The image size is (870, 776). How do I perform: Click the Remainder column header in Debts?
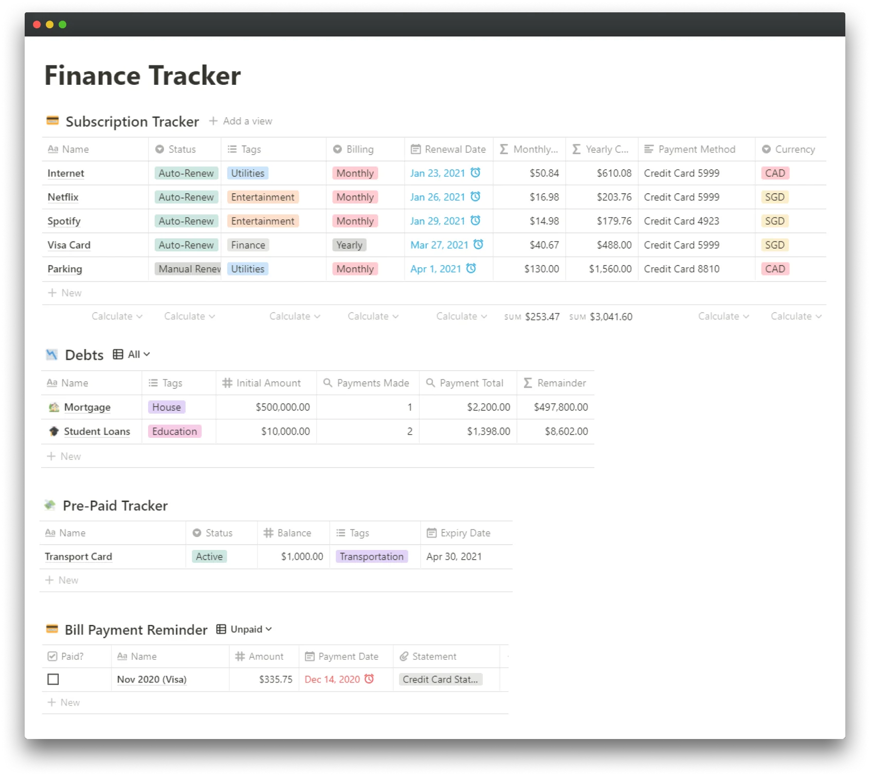[556, 383]
